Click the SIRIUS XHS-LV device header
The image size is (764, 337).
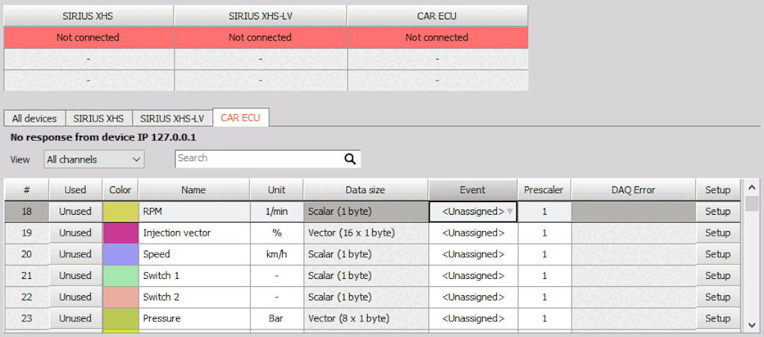pyautogui.click(x=260, y=16)
